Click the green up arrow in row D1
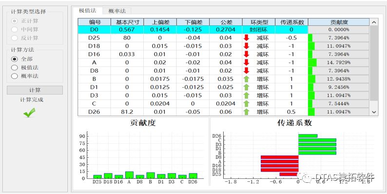The height and width of the screenshot is (194, 387). [x=246, y=87]
